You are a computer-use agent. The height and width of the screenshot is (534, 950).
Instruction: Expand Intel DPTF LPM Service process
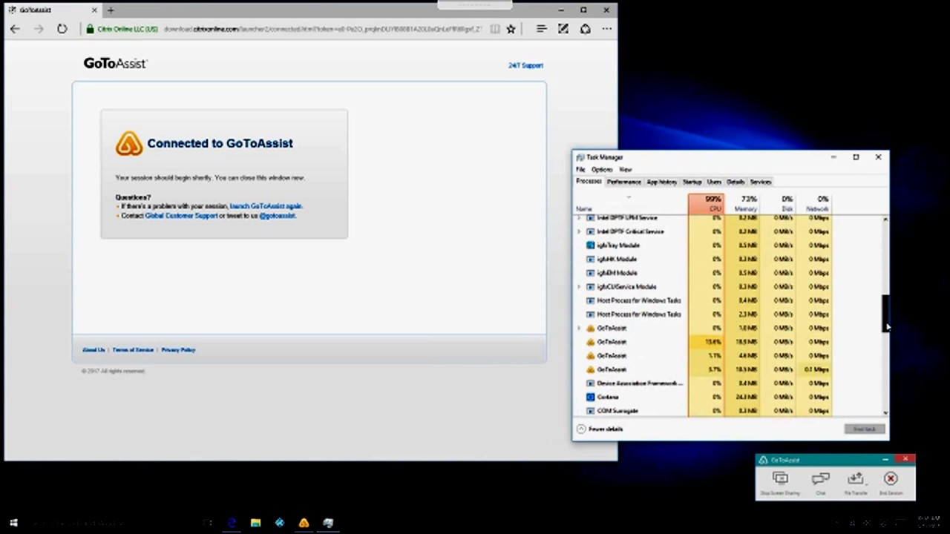[x=579, y=218]
